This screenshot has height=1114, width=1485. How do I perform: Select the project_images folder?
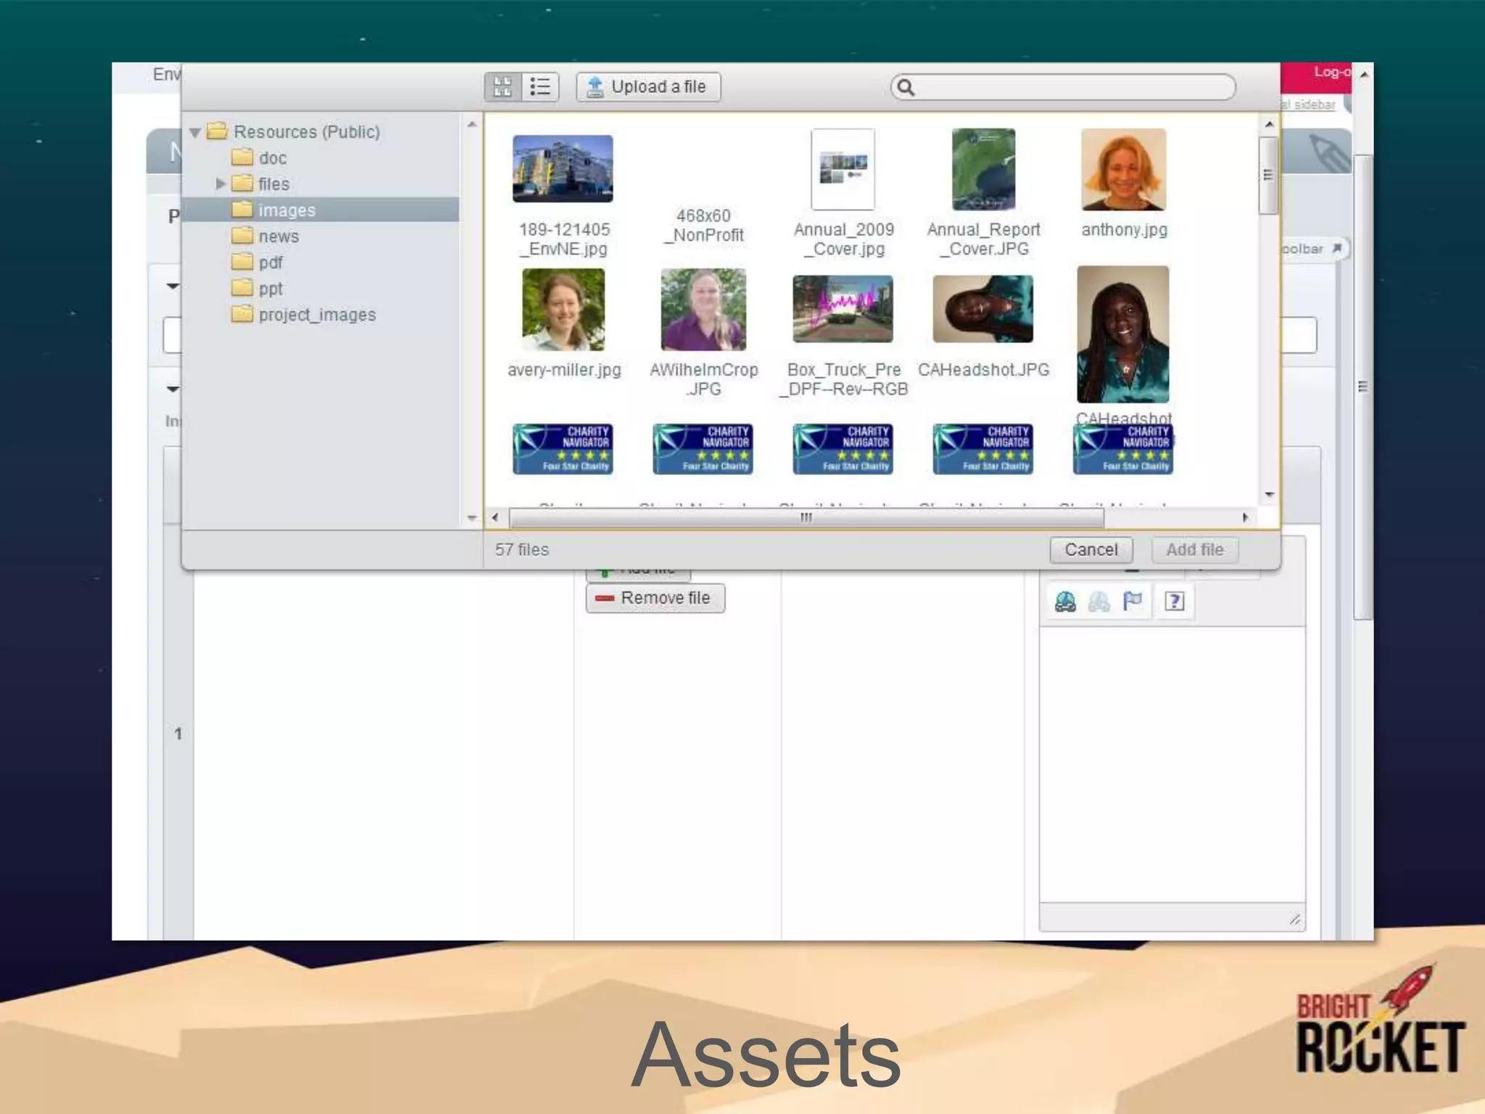pyautogui.click(x=317, y=315)
